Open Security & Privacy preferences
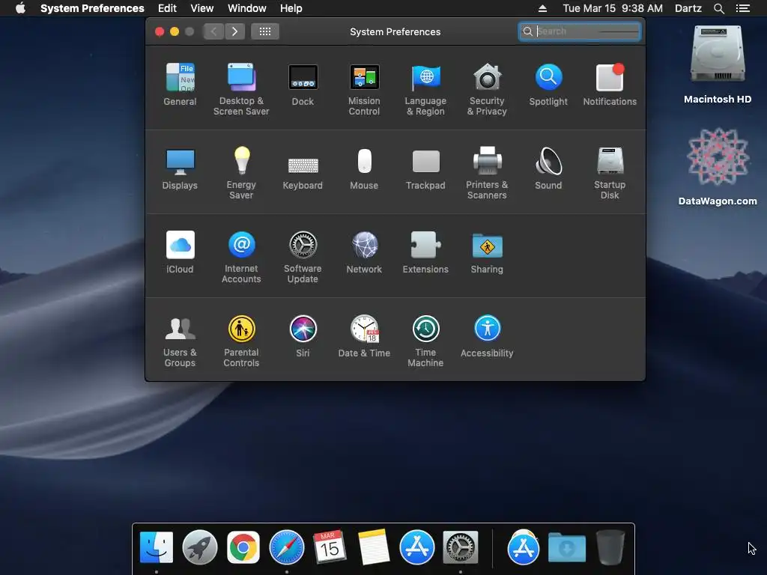 pos(487,89)
